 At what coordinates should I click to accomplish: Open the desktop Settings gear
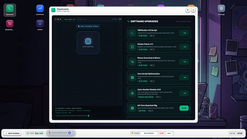(221, 8)
